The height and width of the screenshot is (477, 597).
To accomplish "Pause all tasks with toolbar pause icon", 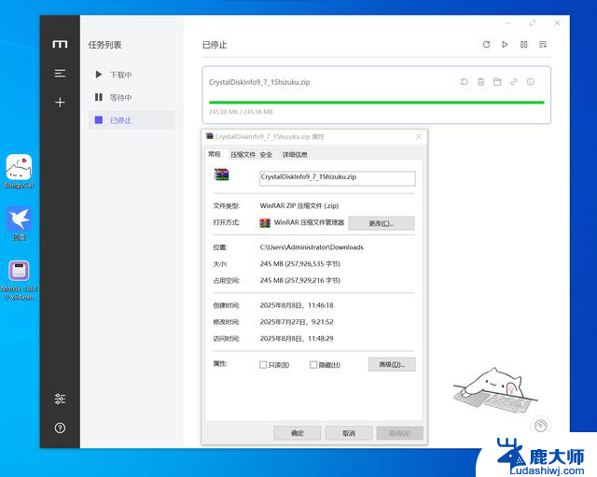I will (x=524, y=45).
